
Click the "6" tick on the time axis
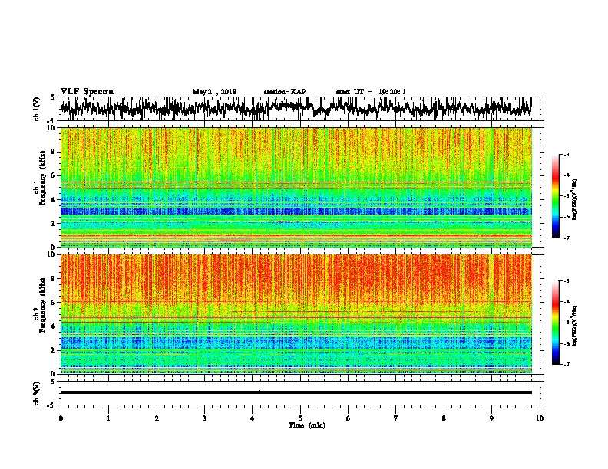point(349,418)
